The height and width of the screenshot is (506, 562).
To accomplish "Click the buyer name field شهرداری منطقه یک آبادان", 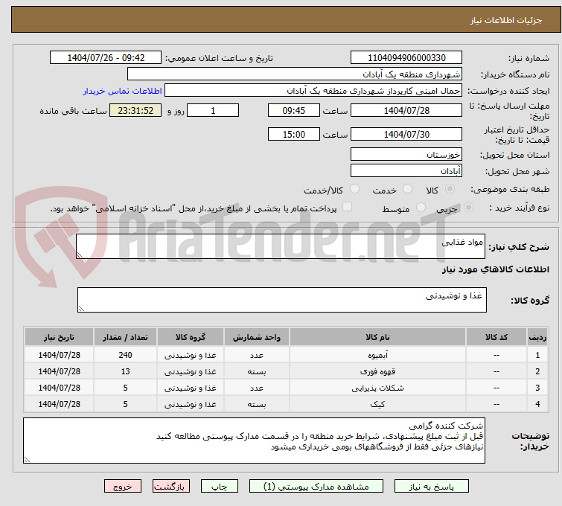I will 295,74.
